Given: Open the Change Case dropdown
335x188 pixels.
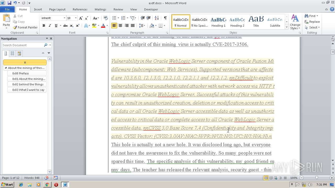Looking at the screenshot, I should (x=96, y=18).
